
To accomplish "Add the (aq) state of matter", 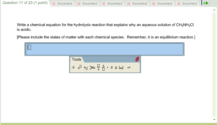I will coord(121,68).
